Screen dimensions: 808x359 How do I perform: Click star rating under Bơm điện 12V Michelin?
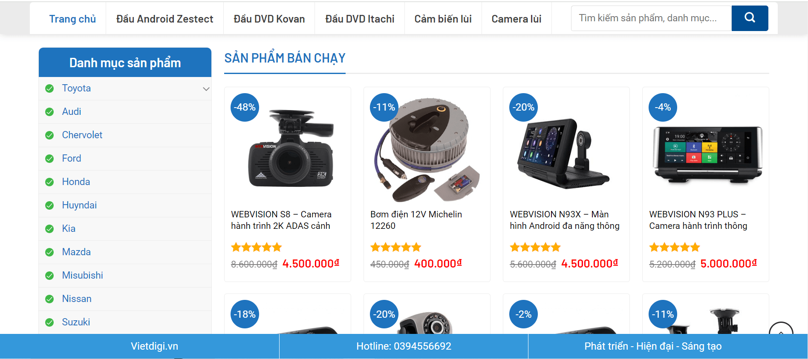396,247
